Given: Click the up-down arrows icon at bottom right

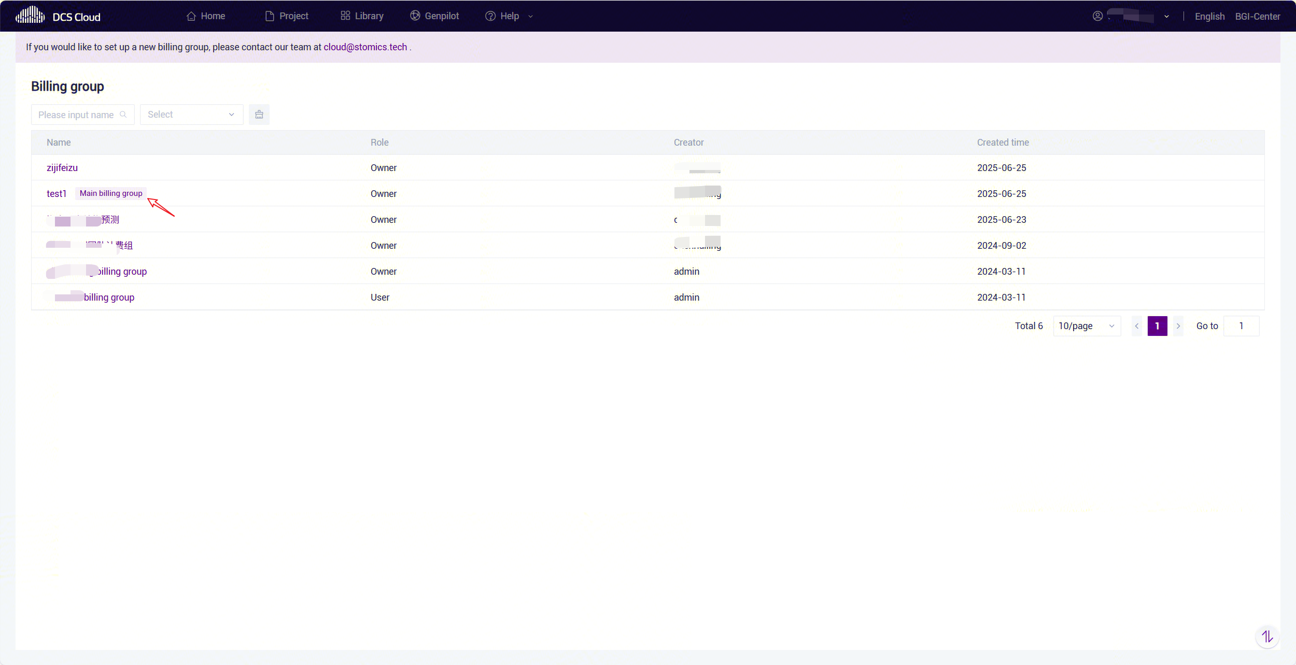Looking at the screenshot, I should point(1267,636).
